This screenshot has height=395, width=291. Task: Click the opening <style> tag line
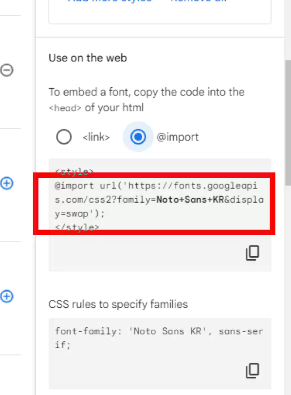74,171
